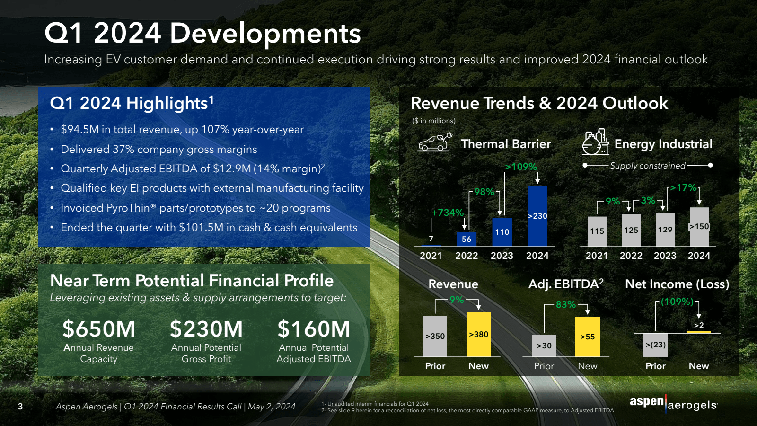Viewport: 757px width, 426px height.
Task: Click the slide number 3
Action: tap(20, 407)
